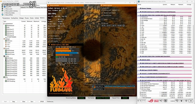The image size is (195, 104).
Task: Collapse ASUS ROG STRIX Nuvoton sensor group
Action: coord(138,15)
